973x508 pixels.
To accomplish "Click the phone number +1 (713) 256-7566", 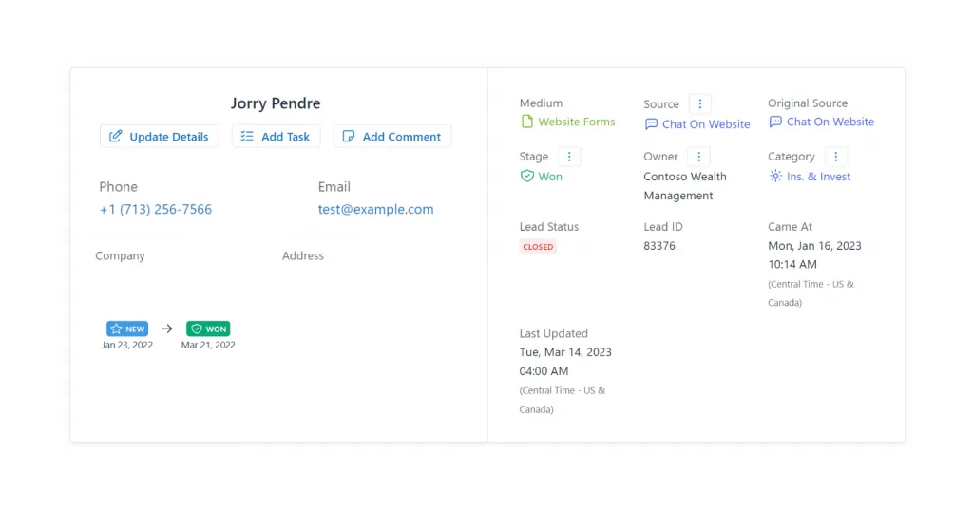I will point(156,209).
